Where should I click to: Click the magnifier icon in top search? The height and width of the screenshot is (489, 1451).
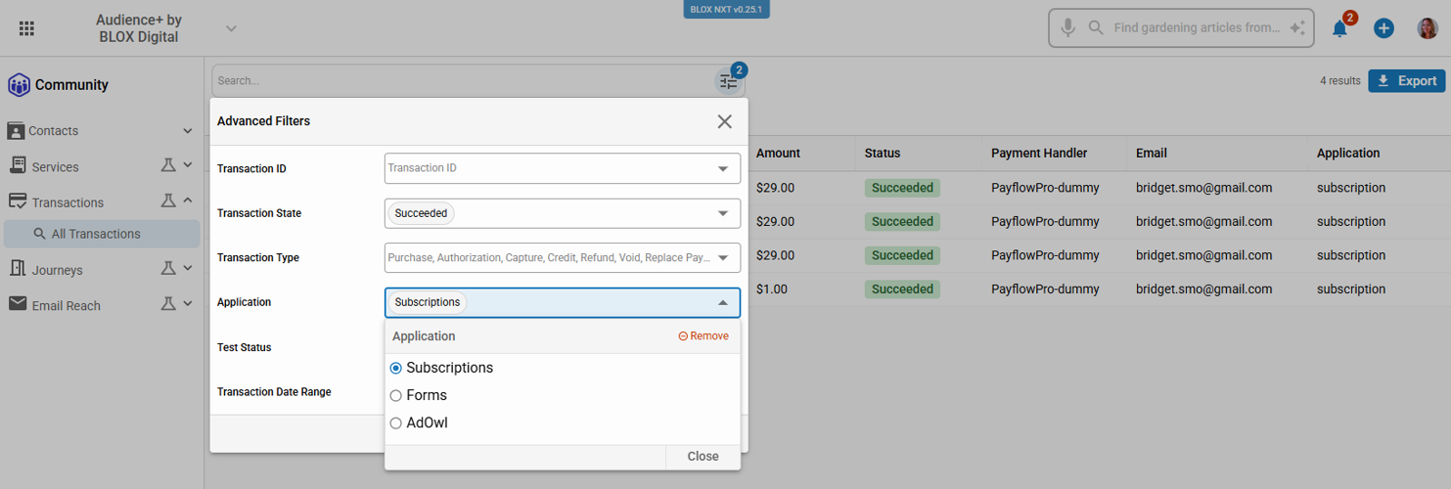[x=1096, y=28]
